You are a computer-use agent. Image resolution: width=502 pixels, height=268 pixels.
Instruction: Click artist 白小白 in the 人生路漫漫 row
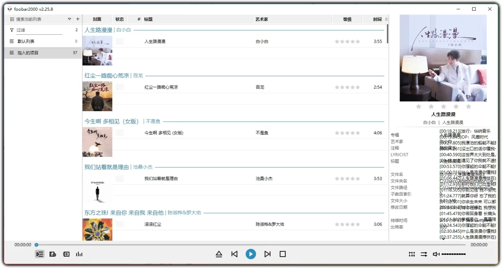point(262,41)
